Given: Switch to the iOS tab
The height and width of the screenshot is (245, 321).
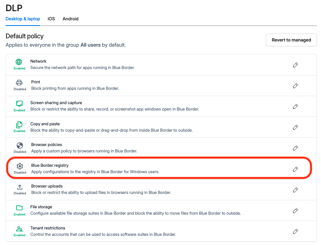Looking at the screenshot, I should coord(51,19).
